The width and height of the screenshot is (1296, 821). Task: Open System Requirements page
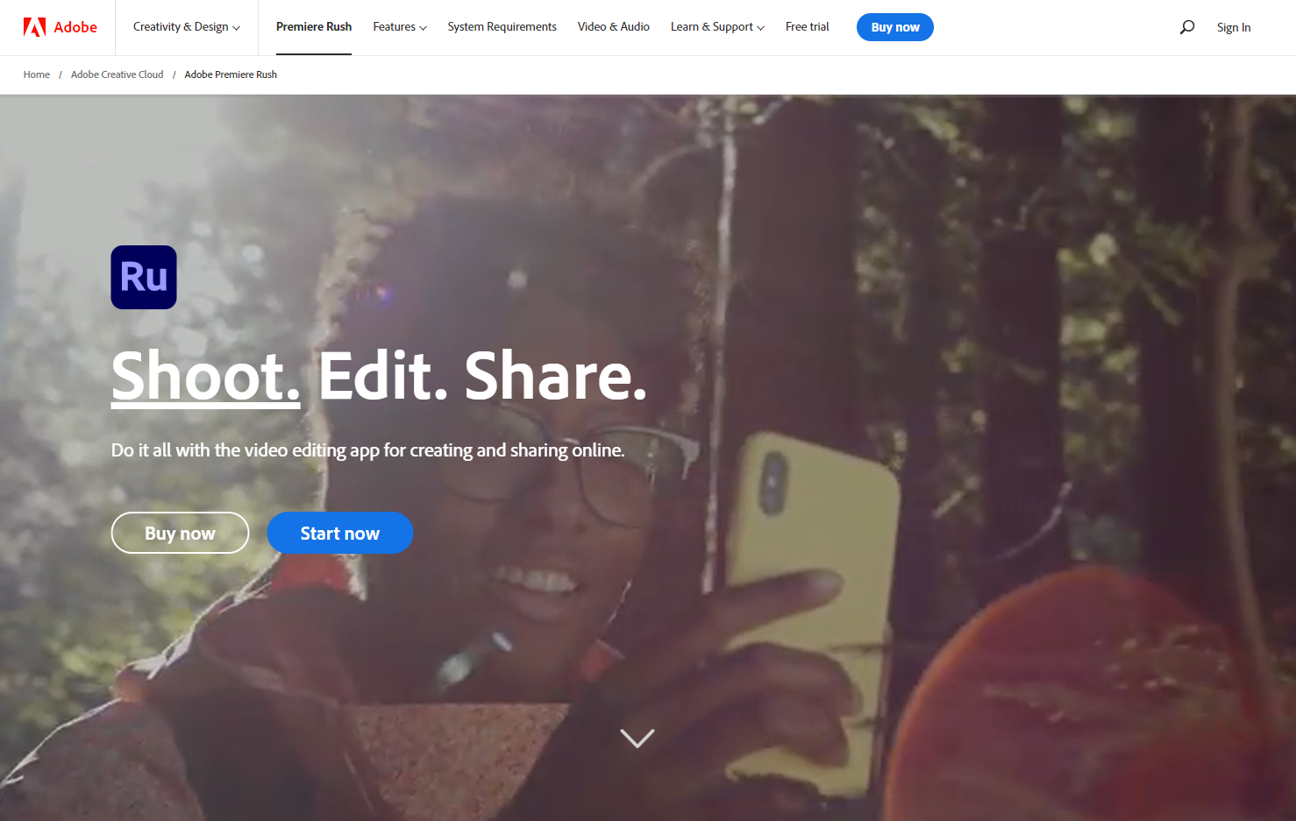tap(502, 27)
